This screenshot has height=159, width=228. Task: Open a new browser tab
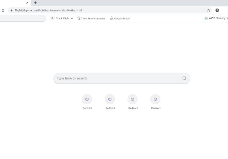(x=35, y=2)
